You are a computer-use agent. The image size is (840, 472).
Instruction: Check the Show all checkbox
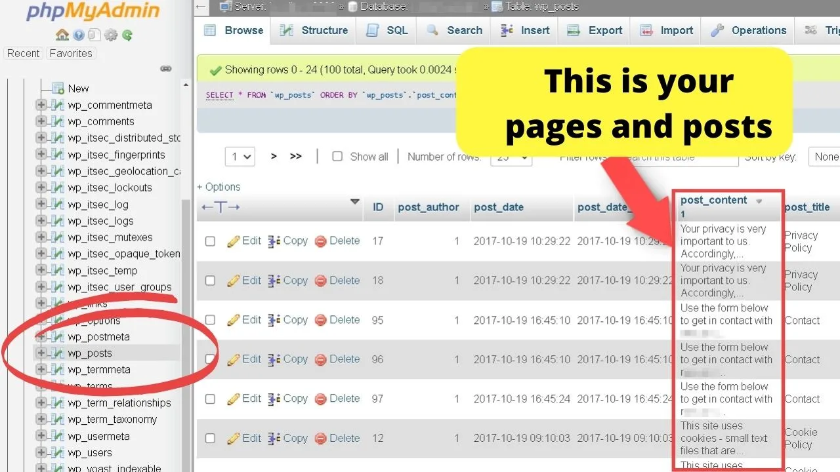pos(337,157)
